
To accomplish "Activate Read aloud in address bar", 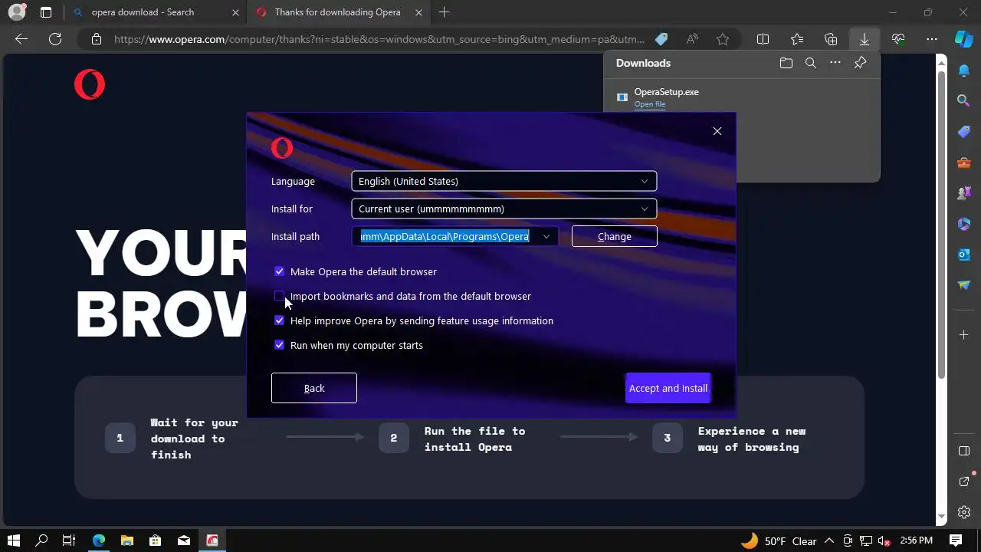I will coord(692,39).
